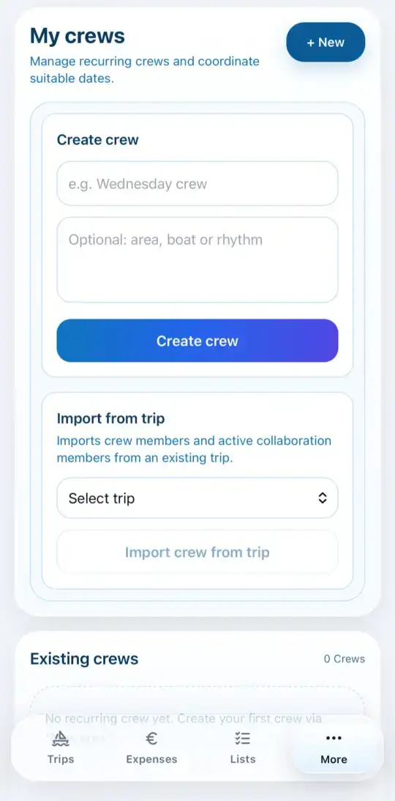Click the "Optional: area, boat or rhythm" text area
Screen dimensions: 395x801
[x=197, y=260]
